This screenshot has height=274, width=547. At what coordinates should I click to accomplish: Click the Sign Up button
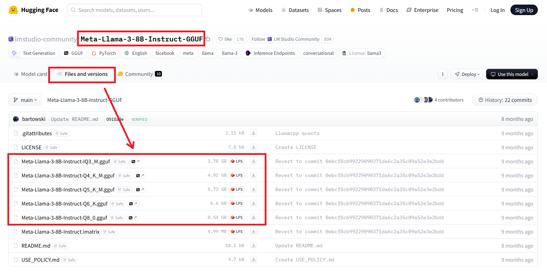click(x=524, y=10)
